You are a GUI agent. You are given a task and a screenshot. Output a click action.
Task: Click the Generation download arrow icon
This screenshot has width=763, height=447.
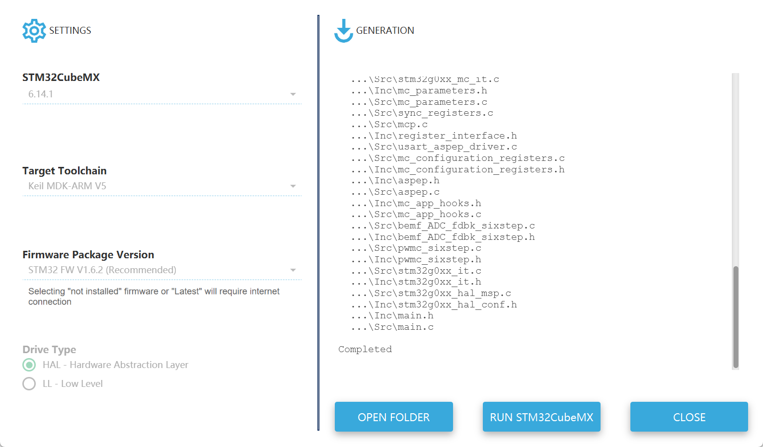coord(343,31)
